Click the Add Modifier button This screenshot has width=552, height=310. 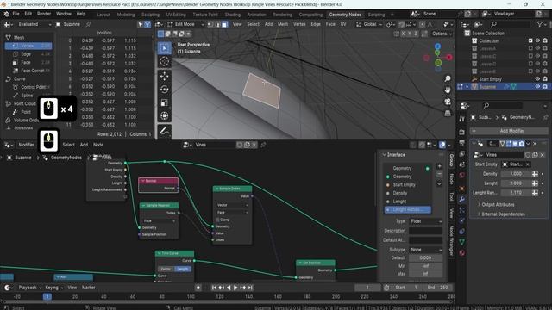pos(510,131)
